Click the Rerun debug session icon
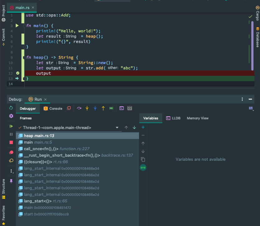Image resolution: width=260 pixels, height=226 pixels. (x=11, y=108)
